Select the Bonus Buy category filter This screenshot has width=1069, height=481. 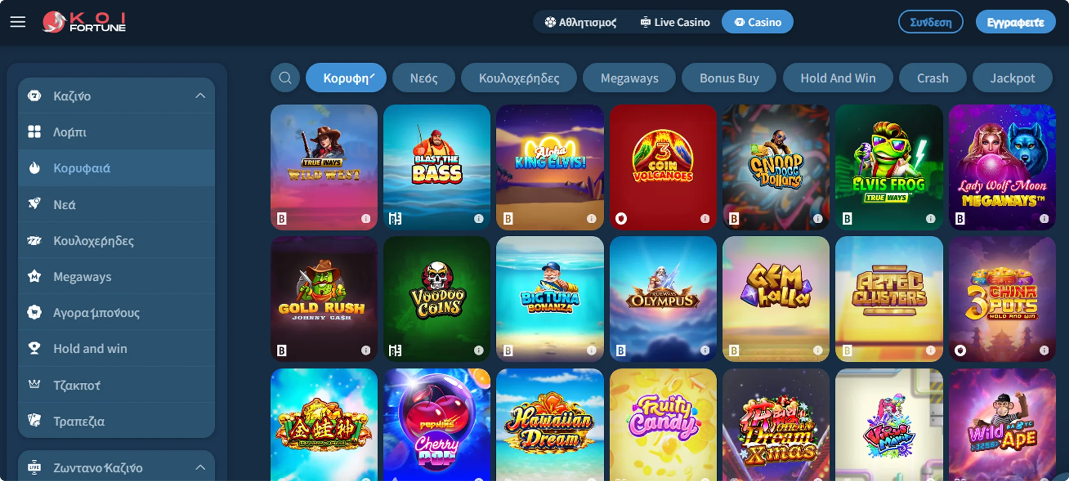pos(729,78)
